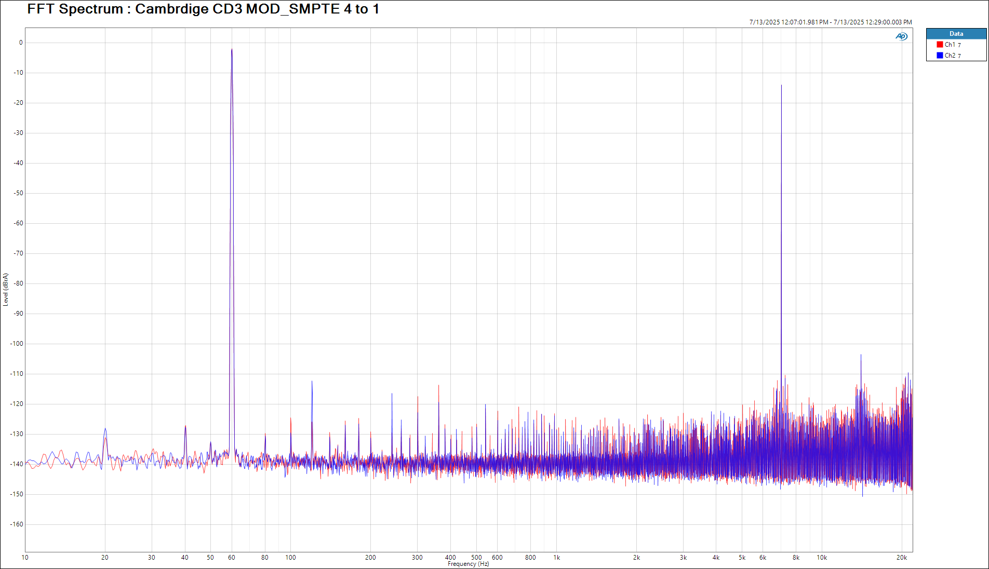This screenshot has width=989, height=569.
Task: Click the FFT Spectrum chart title
Action: (x=203, y=9)
